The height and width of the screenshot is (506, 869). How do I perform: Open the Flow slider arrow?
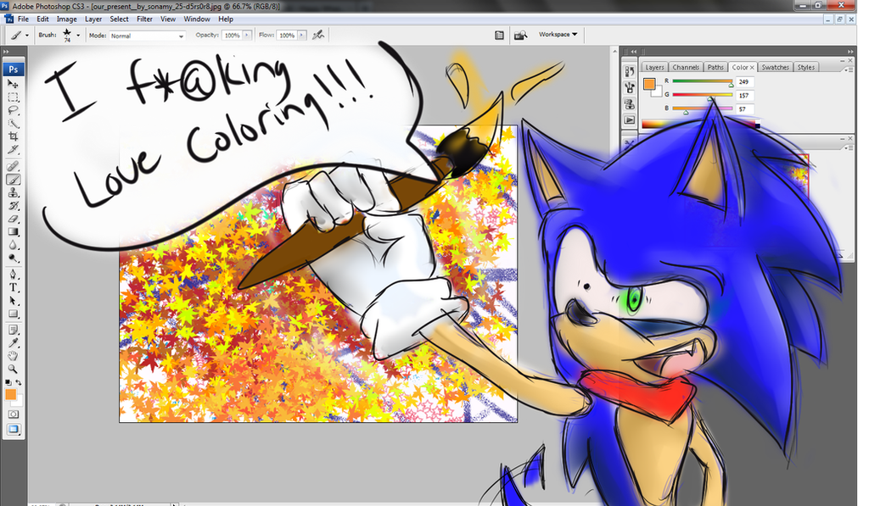301,35
